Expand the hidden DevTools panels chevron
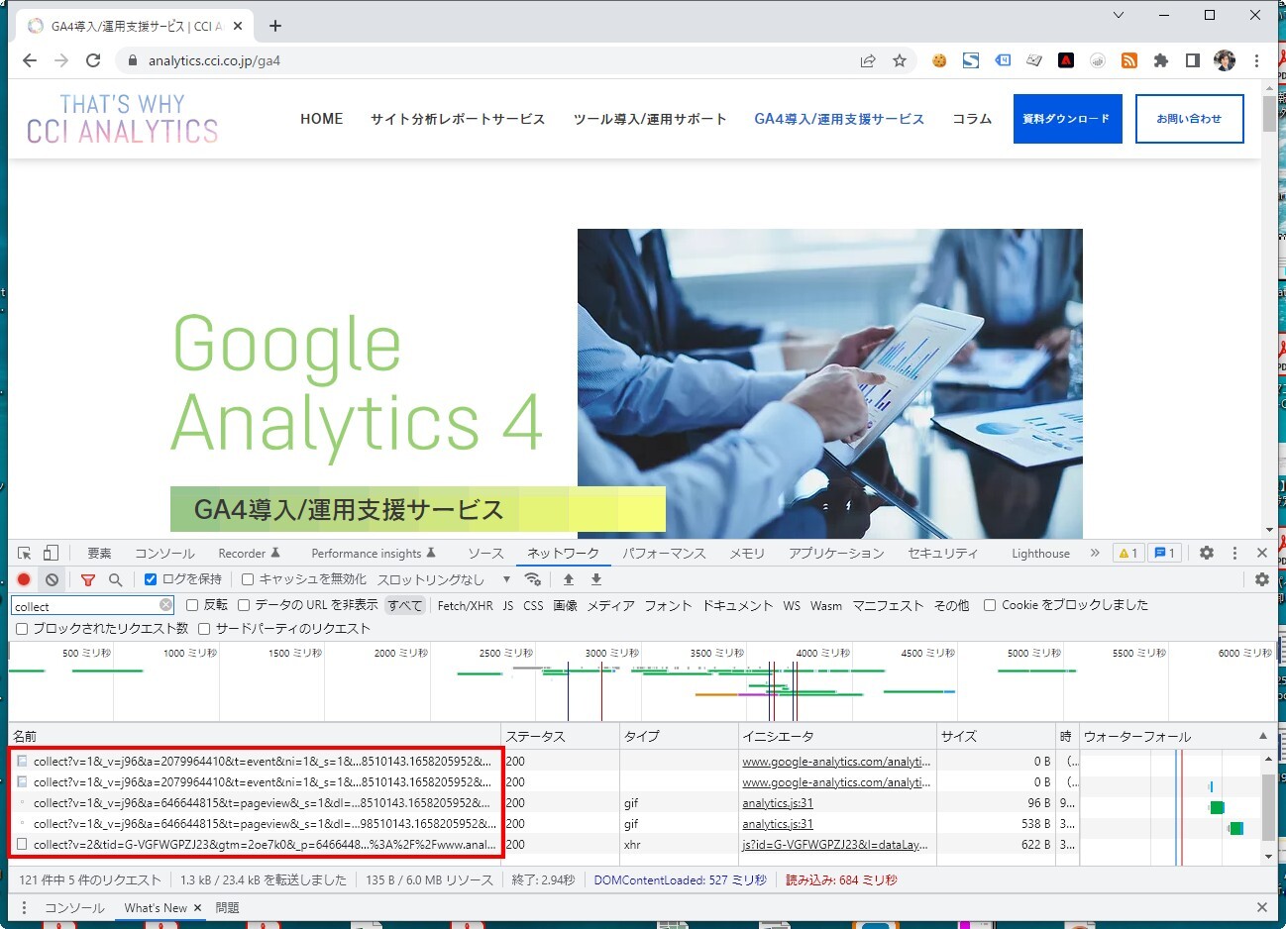 tap(1095, 553)
